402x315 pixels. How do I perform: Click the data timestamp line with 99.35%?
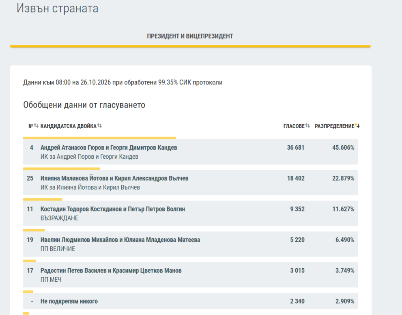tap(123, 82)
